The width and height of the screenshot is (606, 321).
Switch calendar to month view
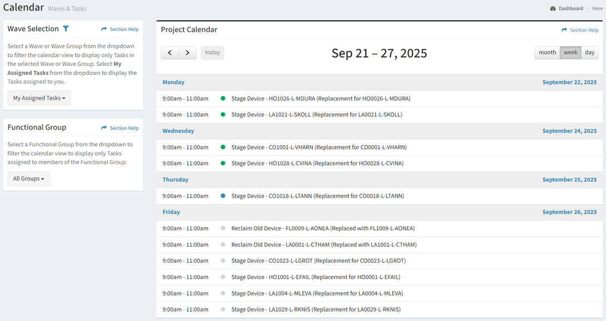[x=547, y=53]
